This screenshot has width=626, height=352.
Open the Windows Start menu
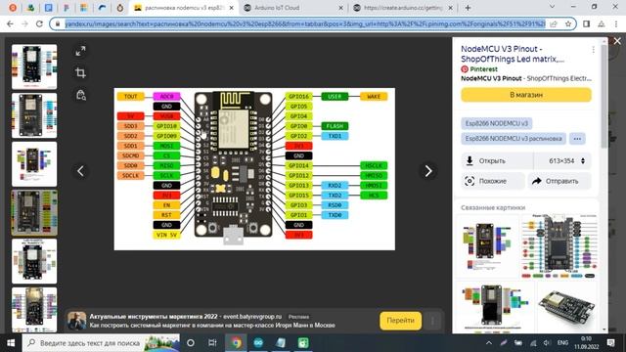coord(11,343)
